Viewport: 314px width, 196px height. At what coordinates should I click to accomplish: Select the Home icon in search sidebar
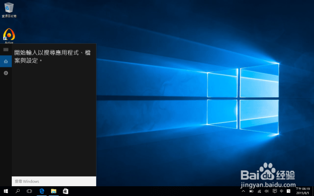[6, 61]
